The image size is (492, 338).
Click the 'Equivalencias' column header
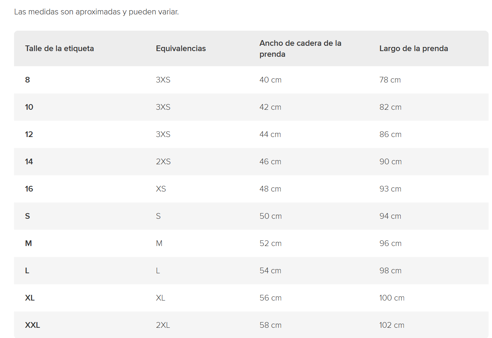pos(181,48)
